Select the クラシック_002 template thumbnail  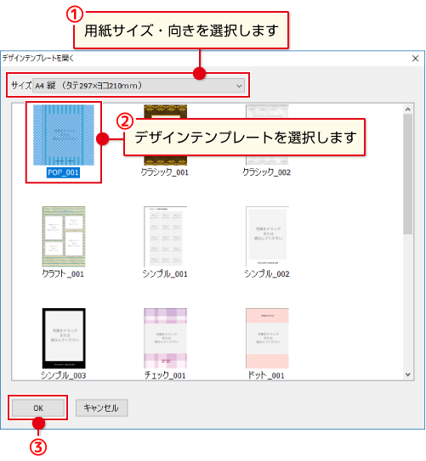coord(267,135)
